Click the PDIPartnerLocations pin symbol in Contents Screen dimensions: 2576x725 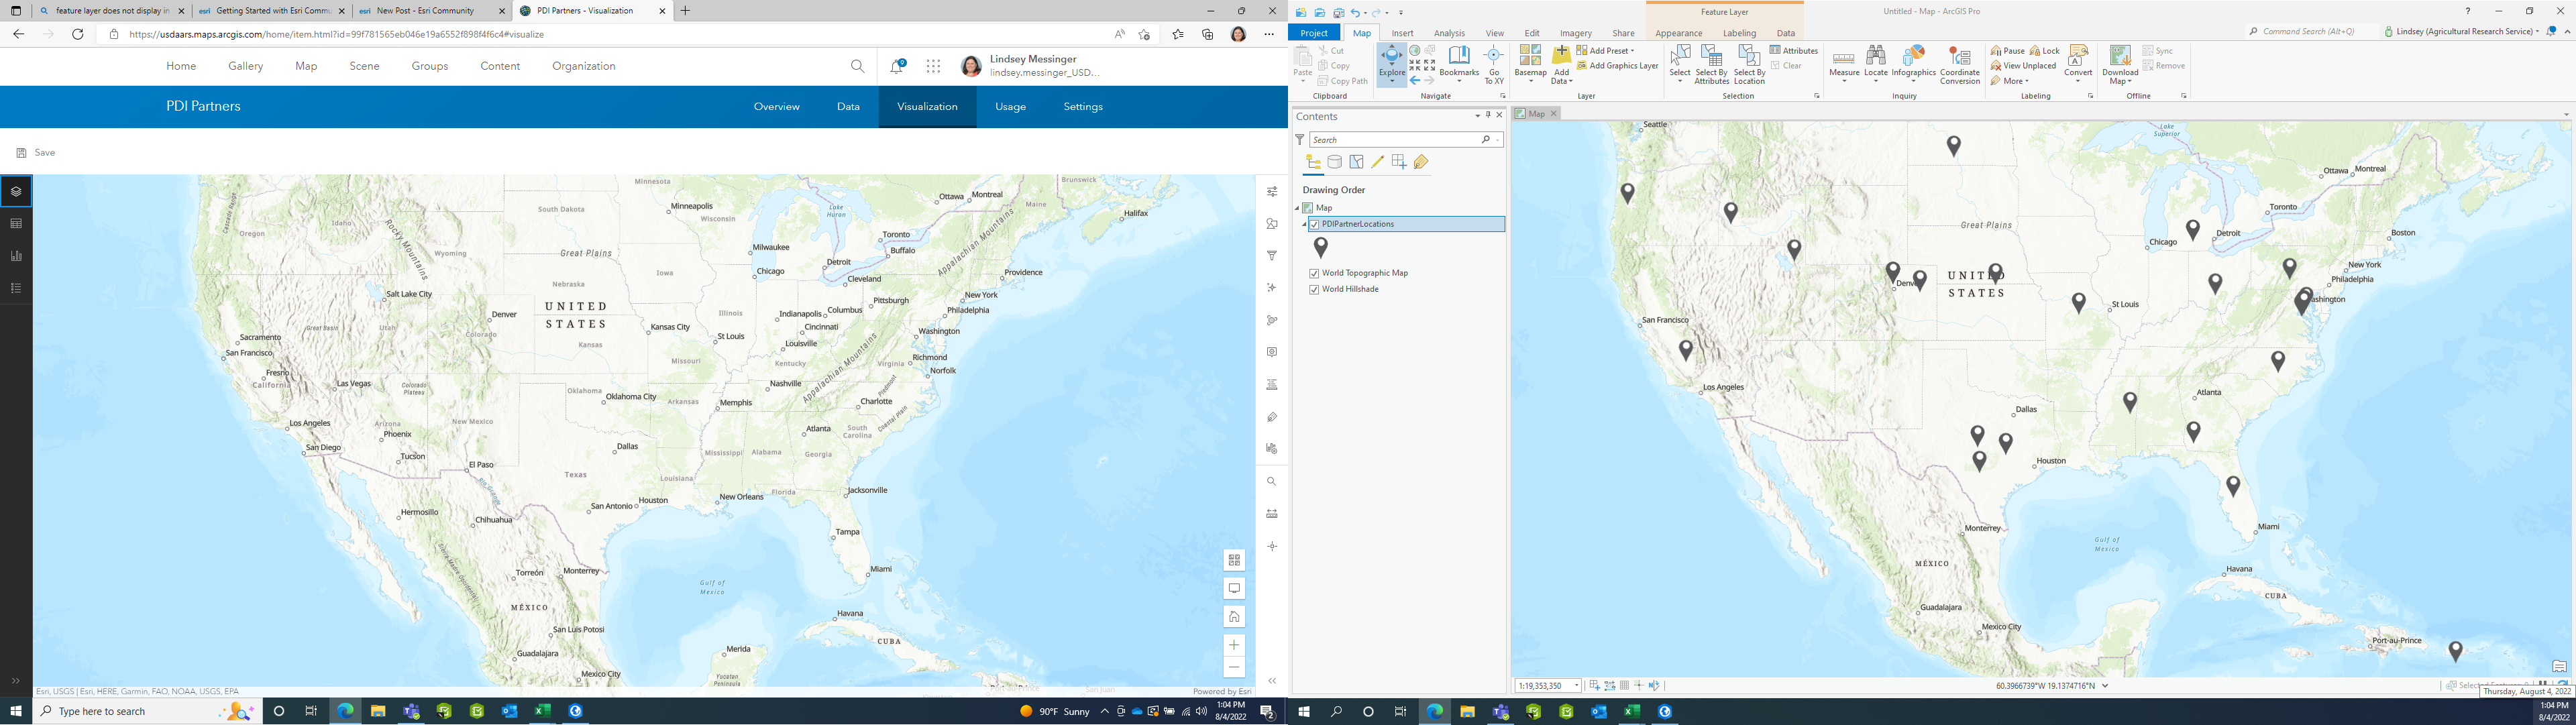[1321, 247]
